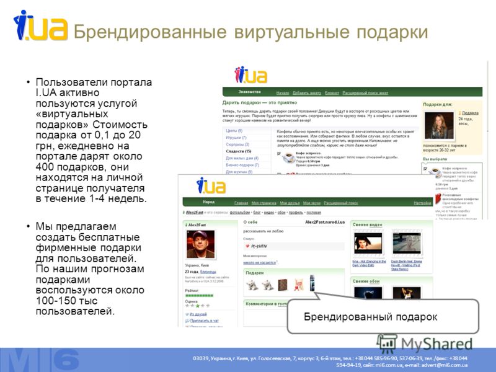Open the фотоальбом service link
This screenshot has width=496, height=372.
tap(240, 213)
